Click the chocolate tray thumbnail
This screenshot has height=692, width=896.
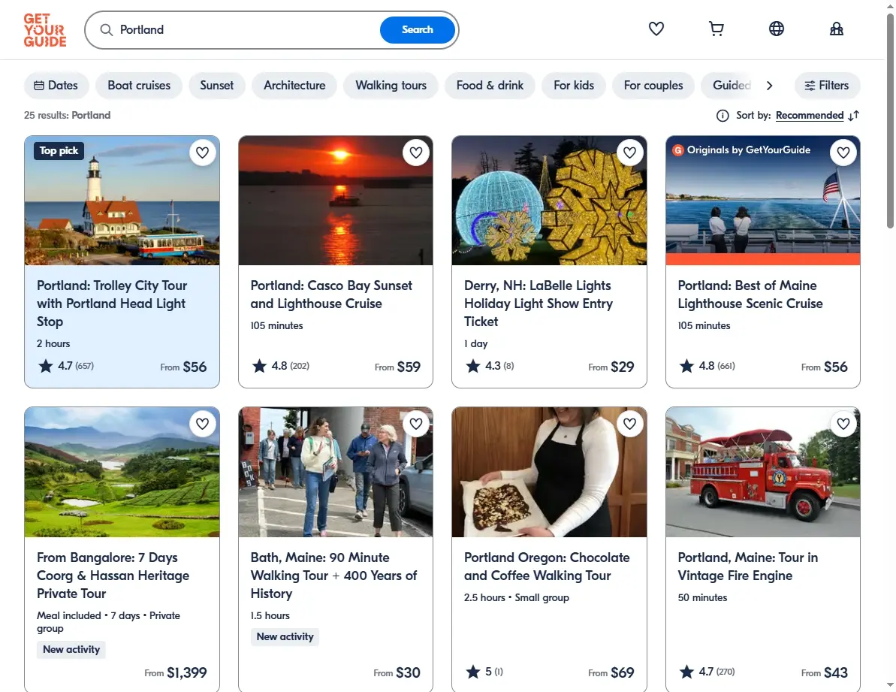[549, 472]
